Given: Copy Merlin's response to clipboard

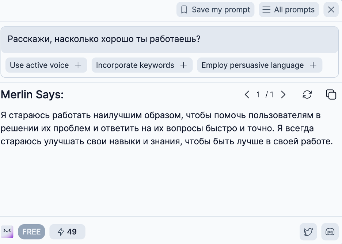Looking at the screenshot, I should [x=331, y=95].
